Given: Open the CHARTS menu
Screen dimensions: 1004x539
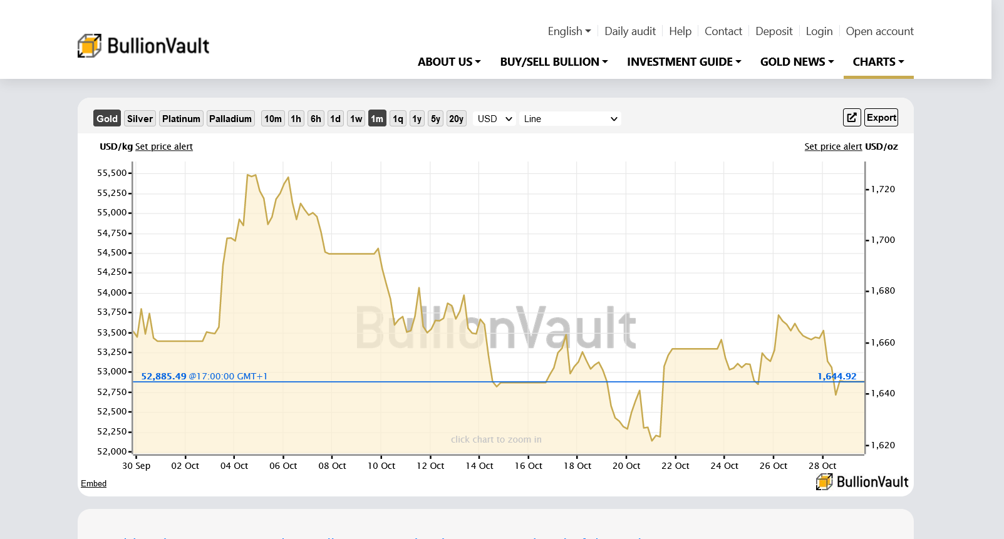Looking at the screenshot, I should (878, 62).
